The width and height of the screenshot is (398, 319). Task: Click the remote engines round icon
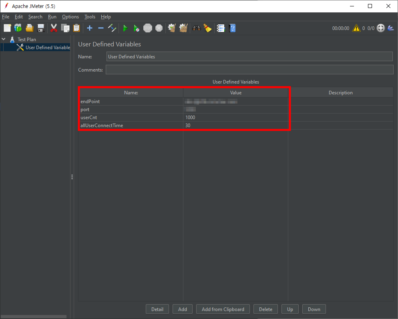tap(381, 28)
